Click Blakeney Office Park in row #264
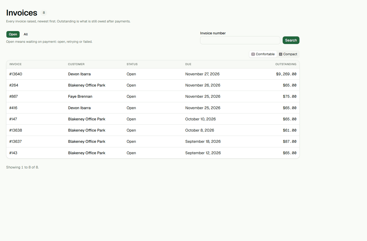Image resolution: width=367 pixels, height=241 pixels. tap(87, 85)
